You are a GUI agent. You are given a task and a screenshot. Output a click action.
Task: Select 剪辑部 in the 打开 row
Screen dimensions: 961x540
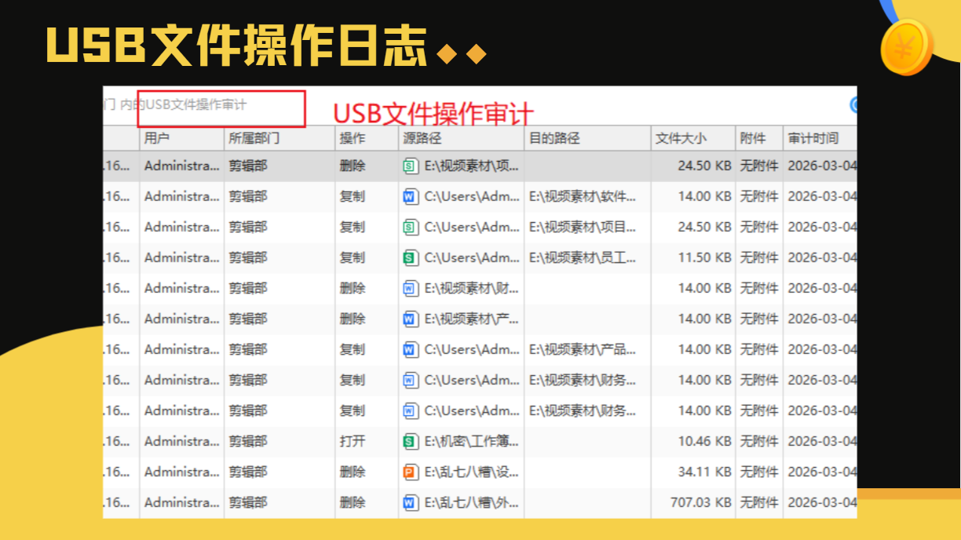click(248, 441)
